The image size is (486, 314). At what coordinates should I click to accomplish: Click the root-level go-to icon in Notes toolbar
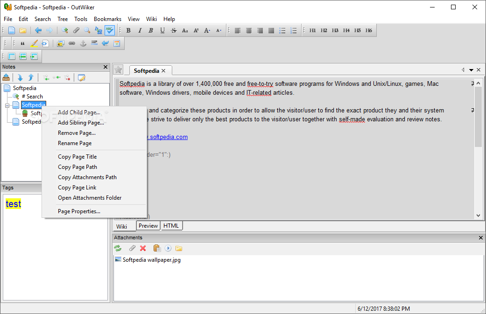coord(6,77)
